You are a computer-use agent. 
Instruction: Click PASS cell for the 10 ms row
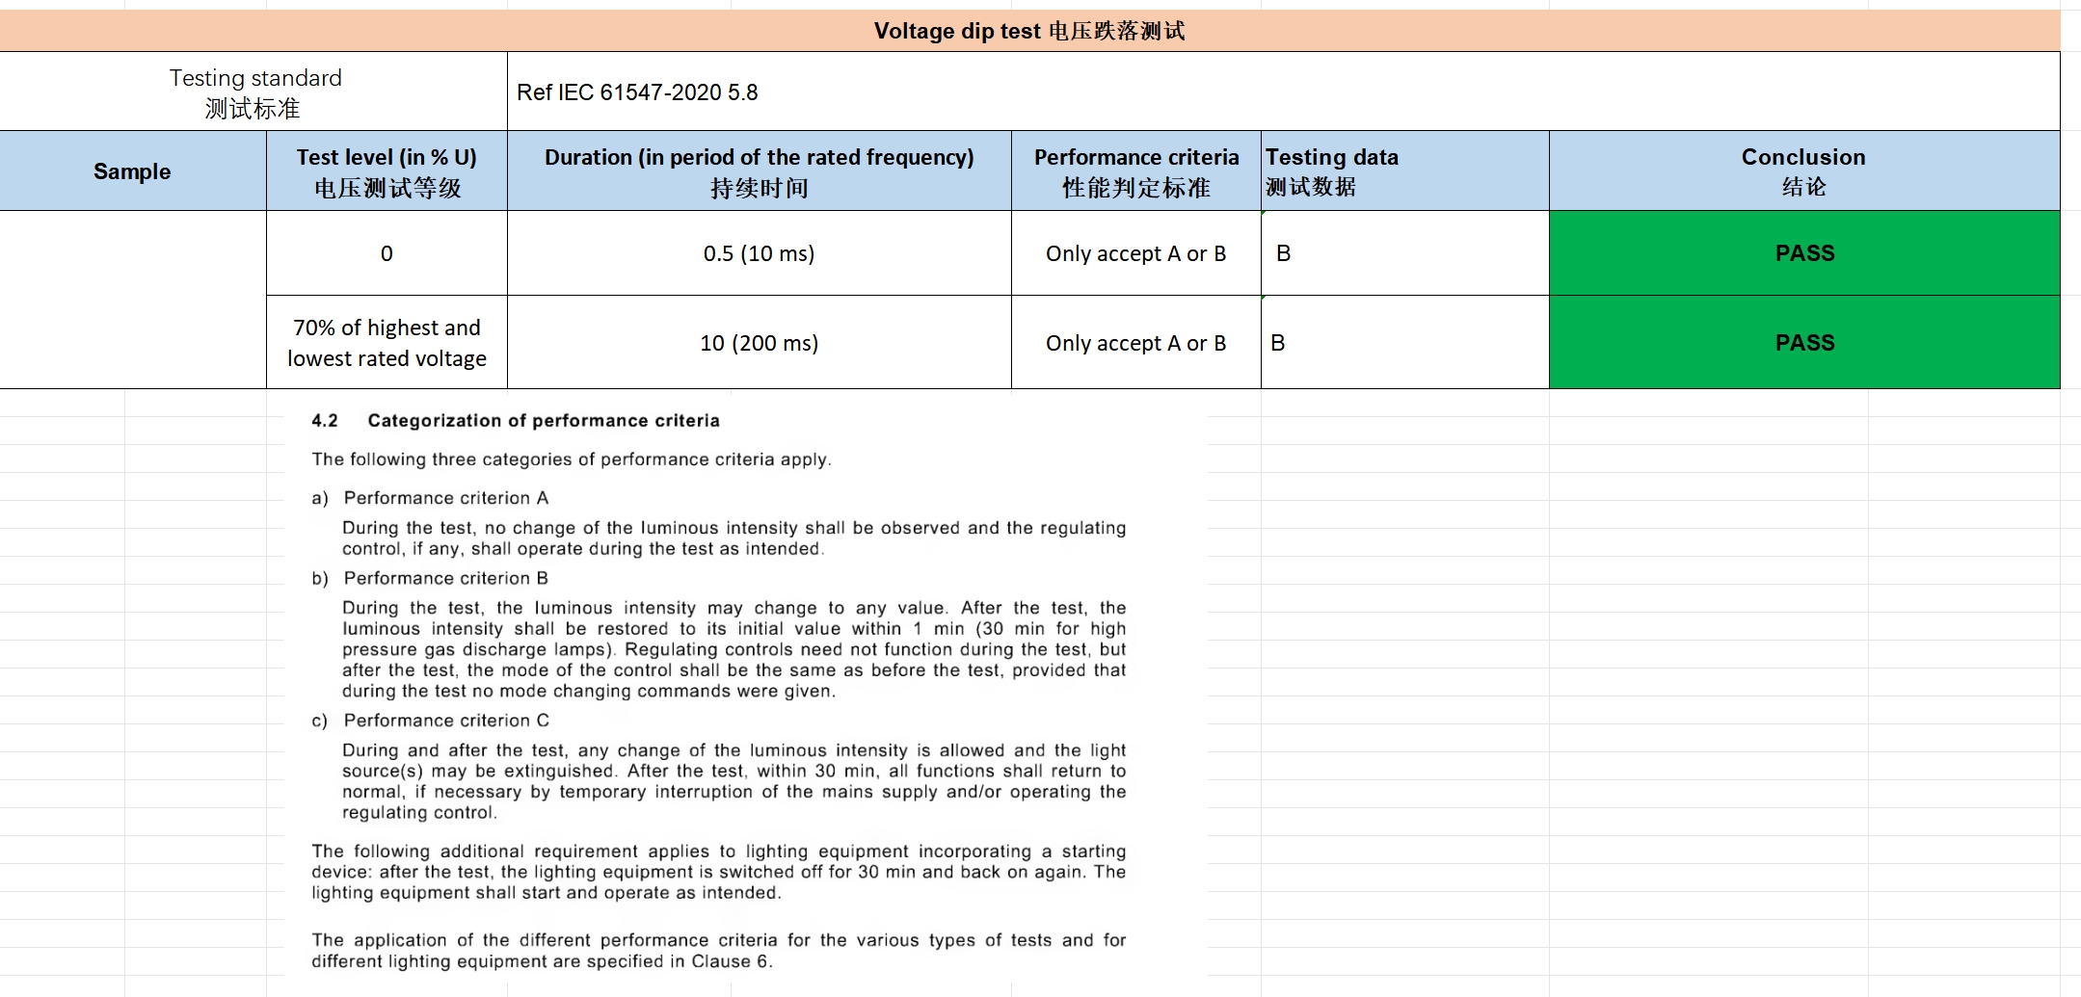[1804, 253]
